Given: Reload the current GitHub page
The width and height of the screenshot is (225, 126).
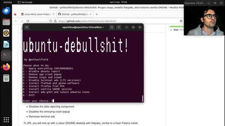Looking at the screenshot, I should (x=28, y=21).
